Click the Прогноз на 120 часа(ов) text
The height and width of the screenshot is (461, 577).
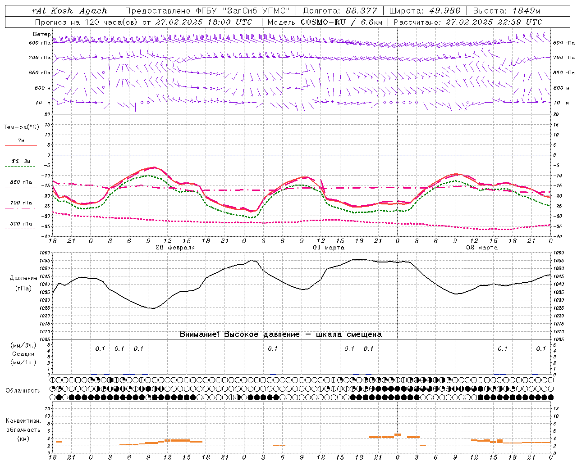87,22
